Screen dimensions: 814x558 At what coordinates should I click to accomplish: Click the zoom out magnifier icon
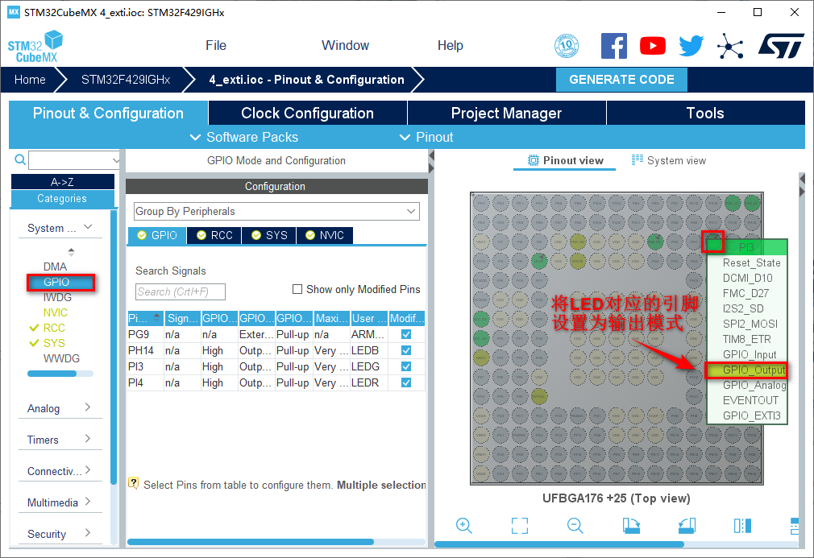(575, 526)
